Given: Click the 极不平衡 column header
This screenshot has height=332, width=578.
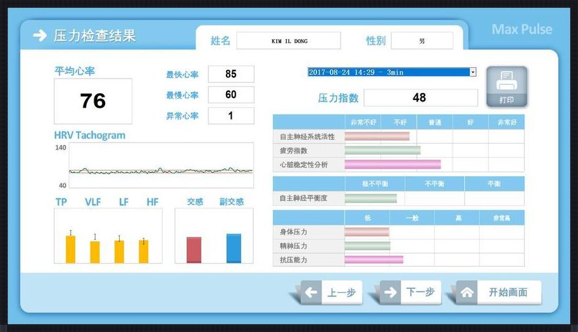Looking at the screenshot, I should (x=375, y=184).
